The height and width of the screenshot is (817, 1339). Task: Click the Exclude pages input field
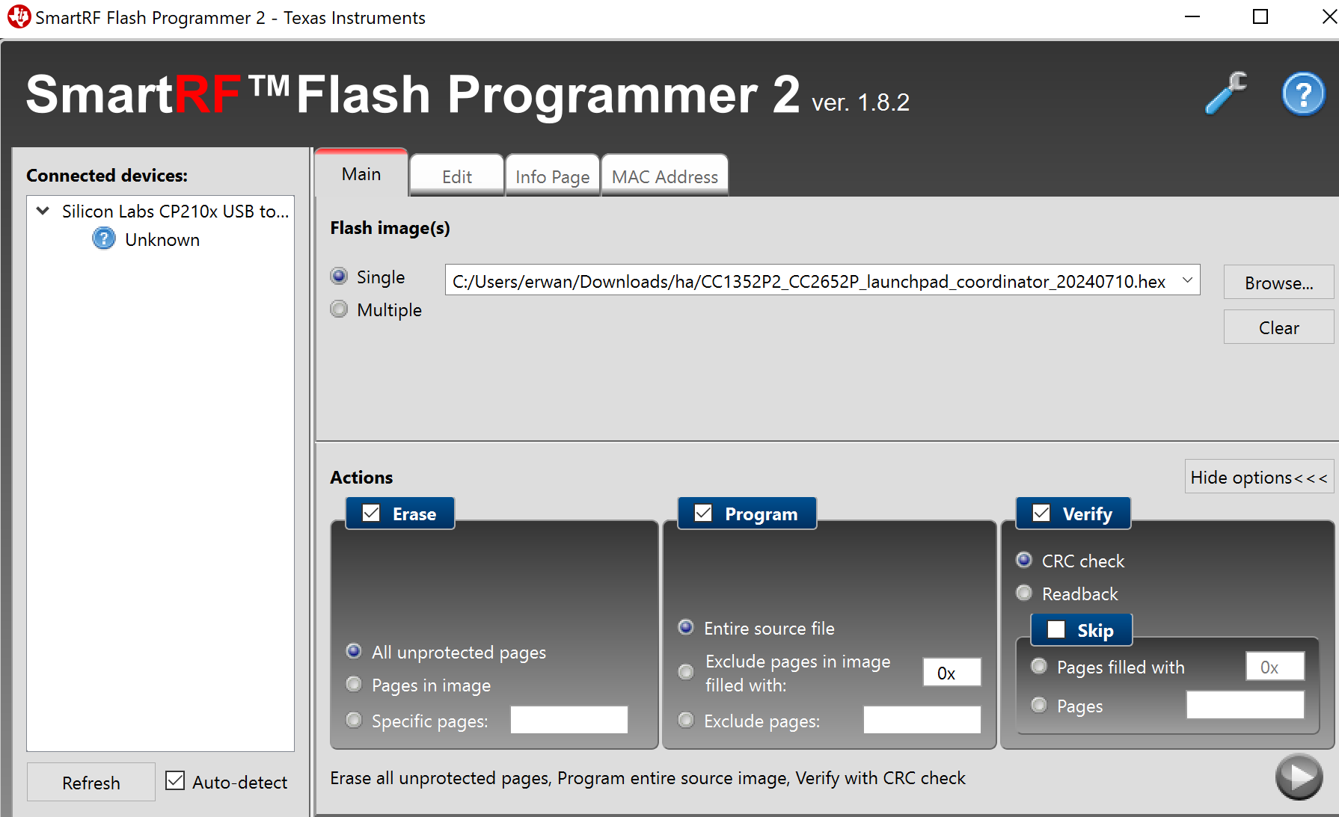point(922,720)
